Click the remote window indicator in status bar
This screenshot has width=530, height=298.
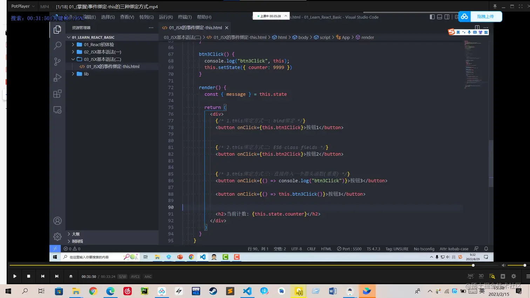(x=55, y=249)
